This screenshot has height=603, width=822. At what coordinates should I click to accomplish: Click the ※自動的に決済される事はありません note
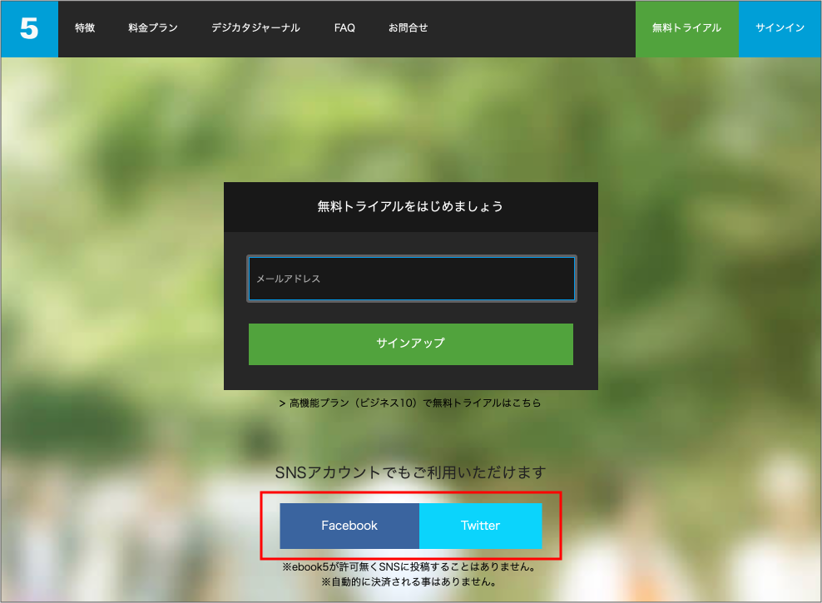[410, 582]
